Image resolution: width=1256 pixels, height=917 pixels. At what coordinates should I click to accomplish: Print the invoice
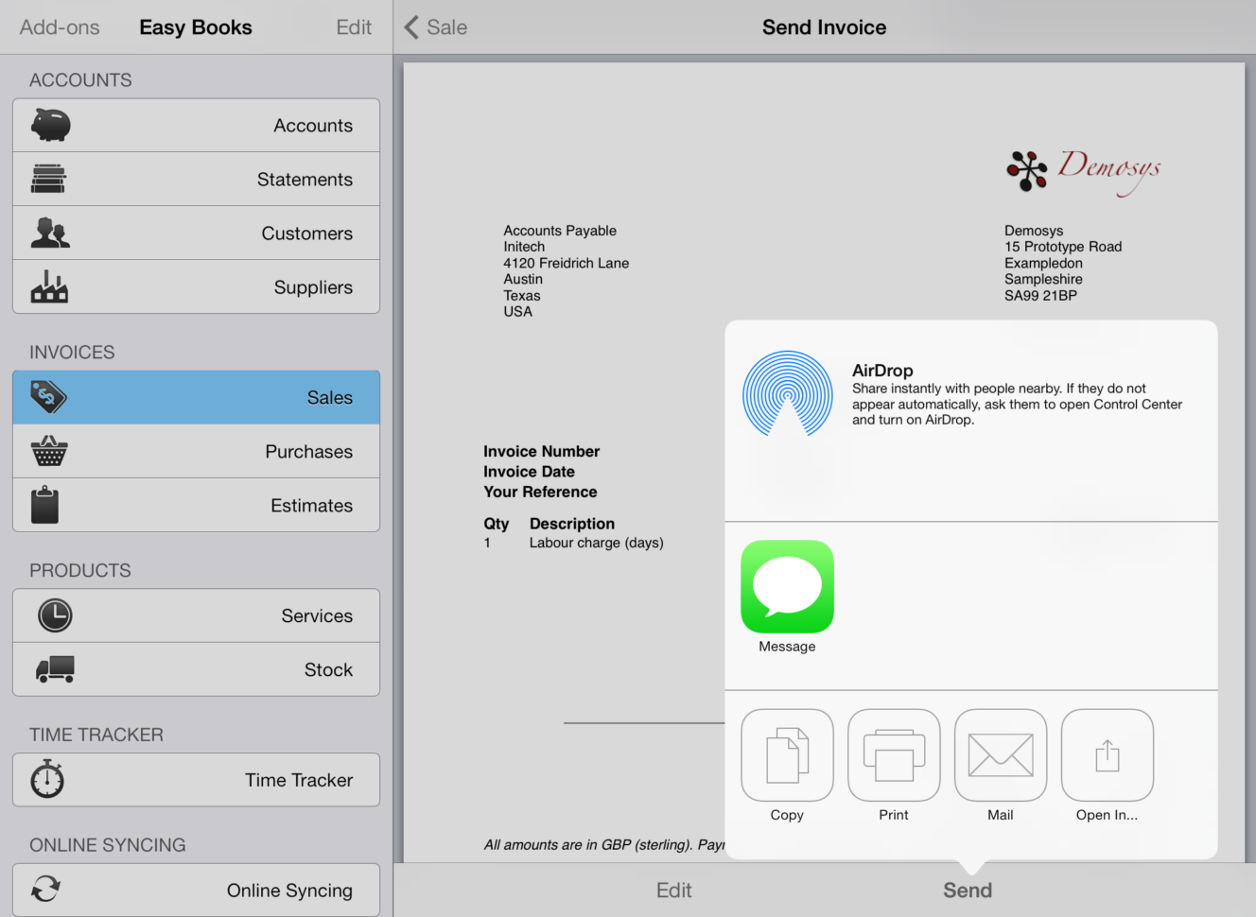pyautogui.click(x=894, y=754)
